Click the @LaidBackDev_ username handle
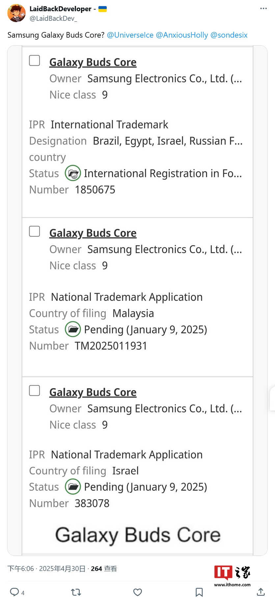The width and height of the screenshot is (275, 603). point(53,18)
